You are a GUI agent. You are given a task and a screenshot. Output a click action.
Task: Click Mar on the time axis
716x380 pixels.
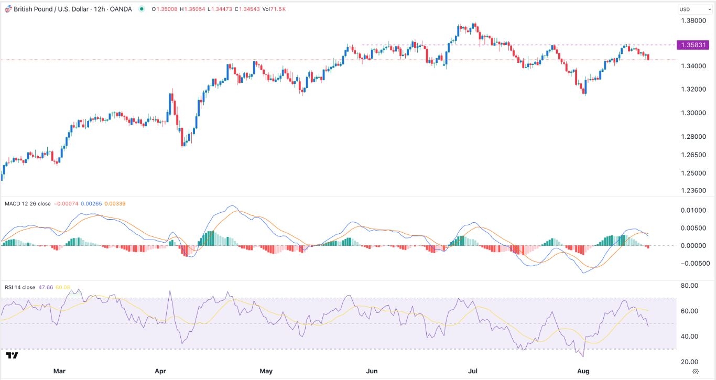click(59, 371)
